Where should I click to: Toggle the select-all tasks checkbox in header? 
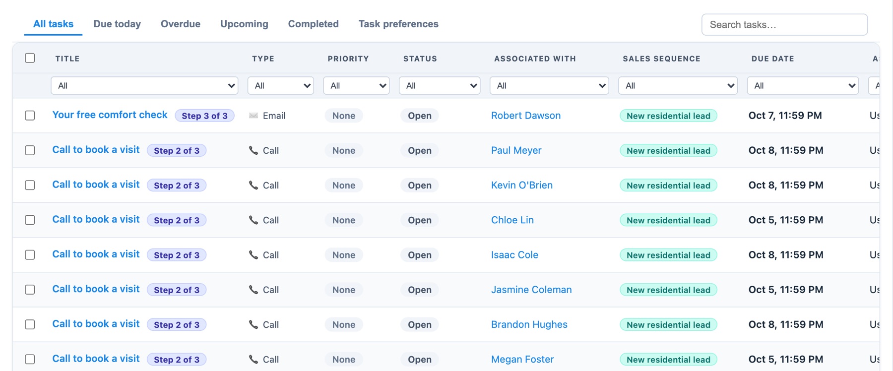[x=30, y=58]
